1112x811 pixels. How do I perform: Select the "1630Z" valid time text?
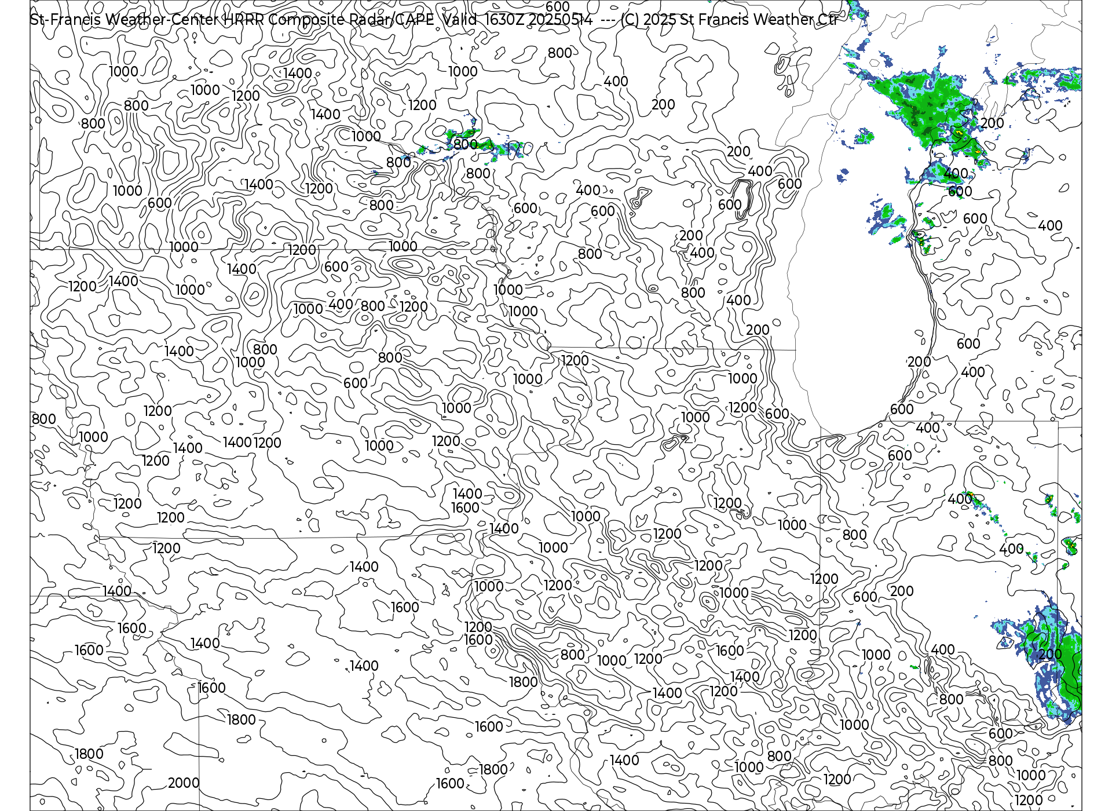pos(504,20)
